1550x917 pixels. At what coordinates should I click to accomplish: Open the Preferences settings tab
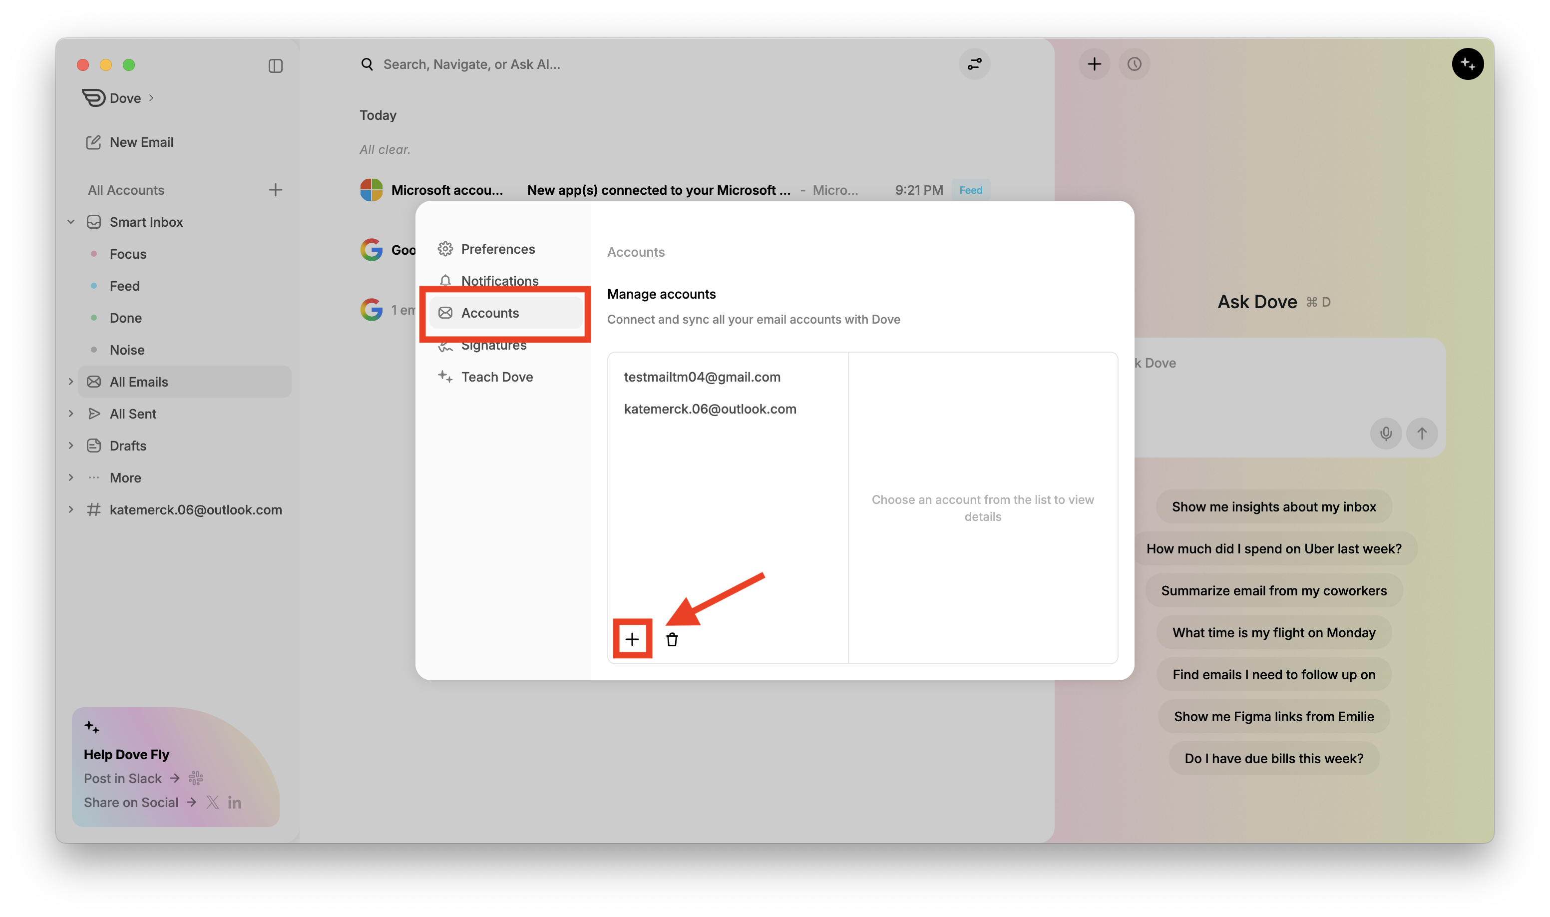pos(498,249)
